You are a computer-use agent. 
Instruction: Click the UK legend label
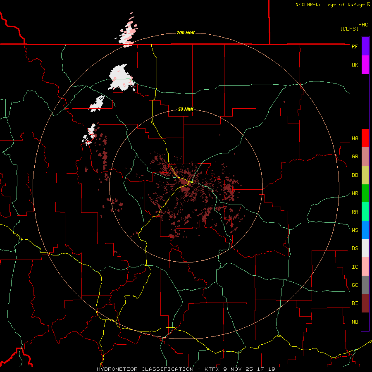point(355,65)
